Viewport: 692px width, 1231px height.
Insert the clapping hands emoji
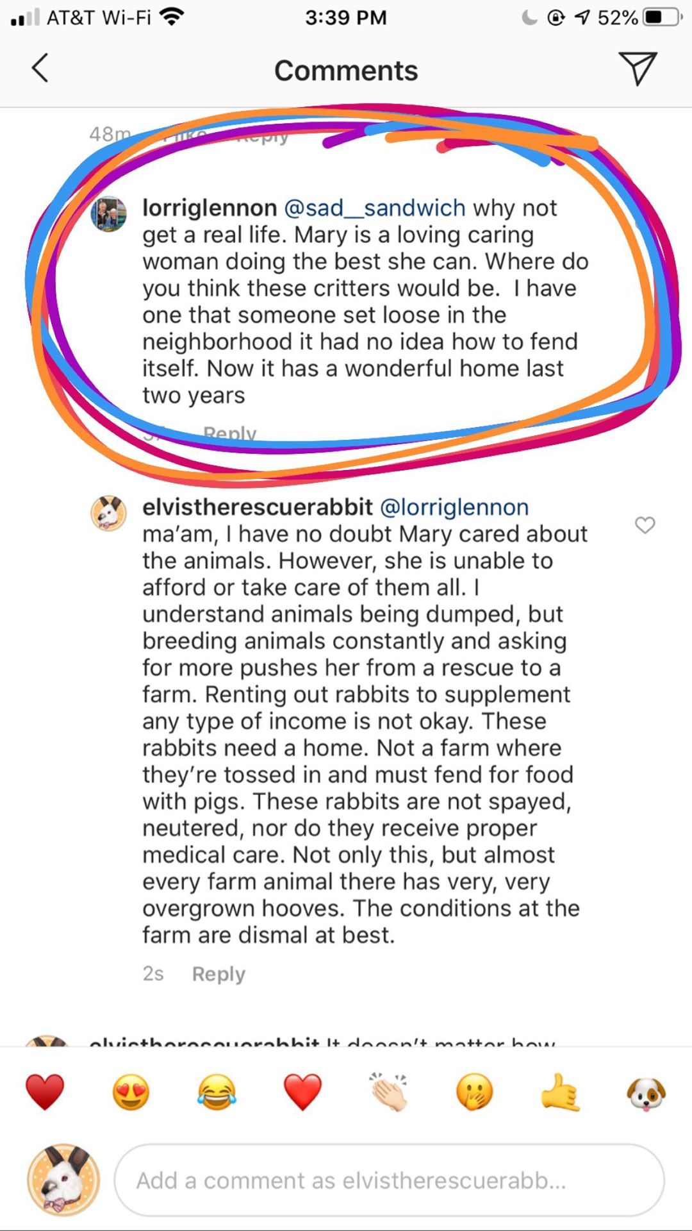tap(388, 1093)
